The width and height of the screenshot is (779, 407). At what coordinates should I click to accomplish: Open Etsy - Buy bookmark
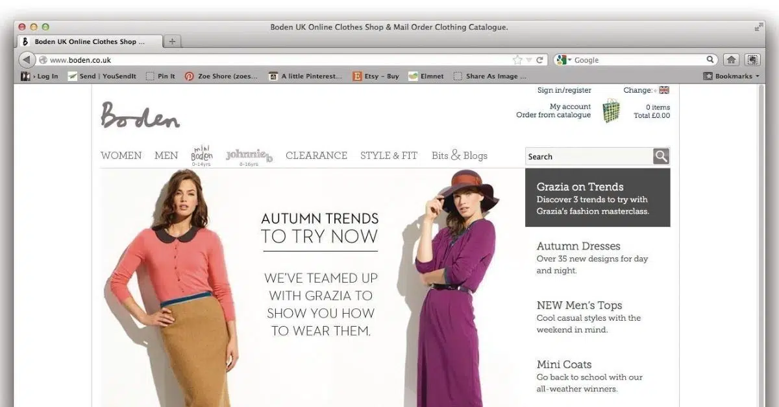[376, 76]
